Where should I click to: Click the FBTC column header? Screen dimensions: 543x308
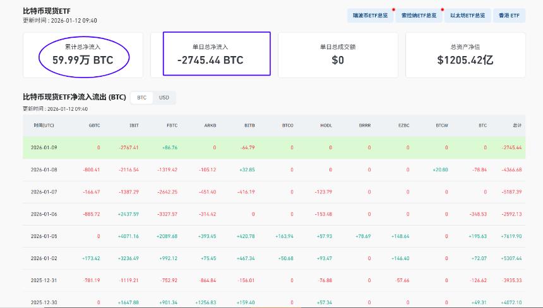click(x=172, y=125)
